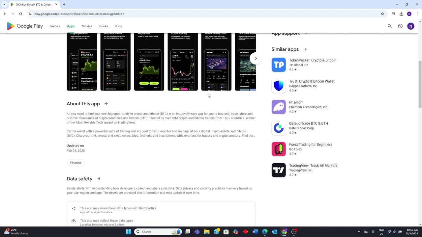
Task: Open TokenPocket: Crypto & Bitcoin link
Action: pos(313,60)
